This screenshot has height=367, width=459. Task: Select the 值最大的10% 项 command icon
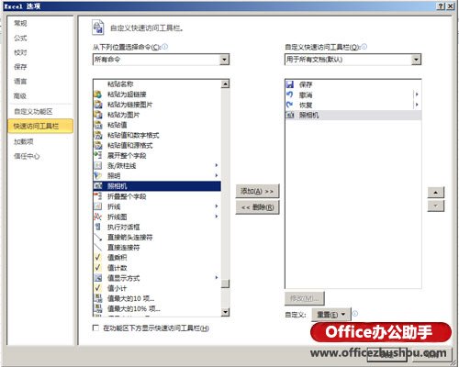(x=97, y=308)
